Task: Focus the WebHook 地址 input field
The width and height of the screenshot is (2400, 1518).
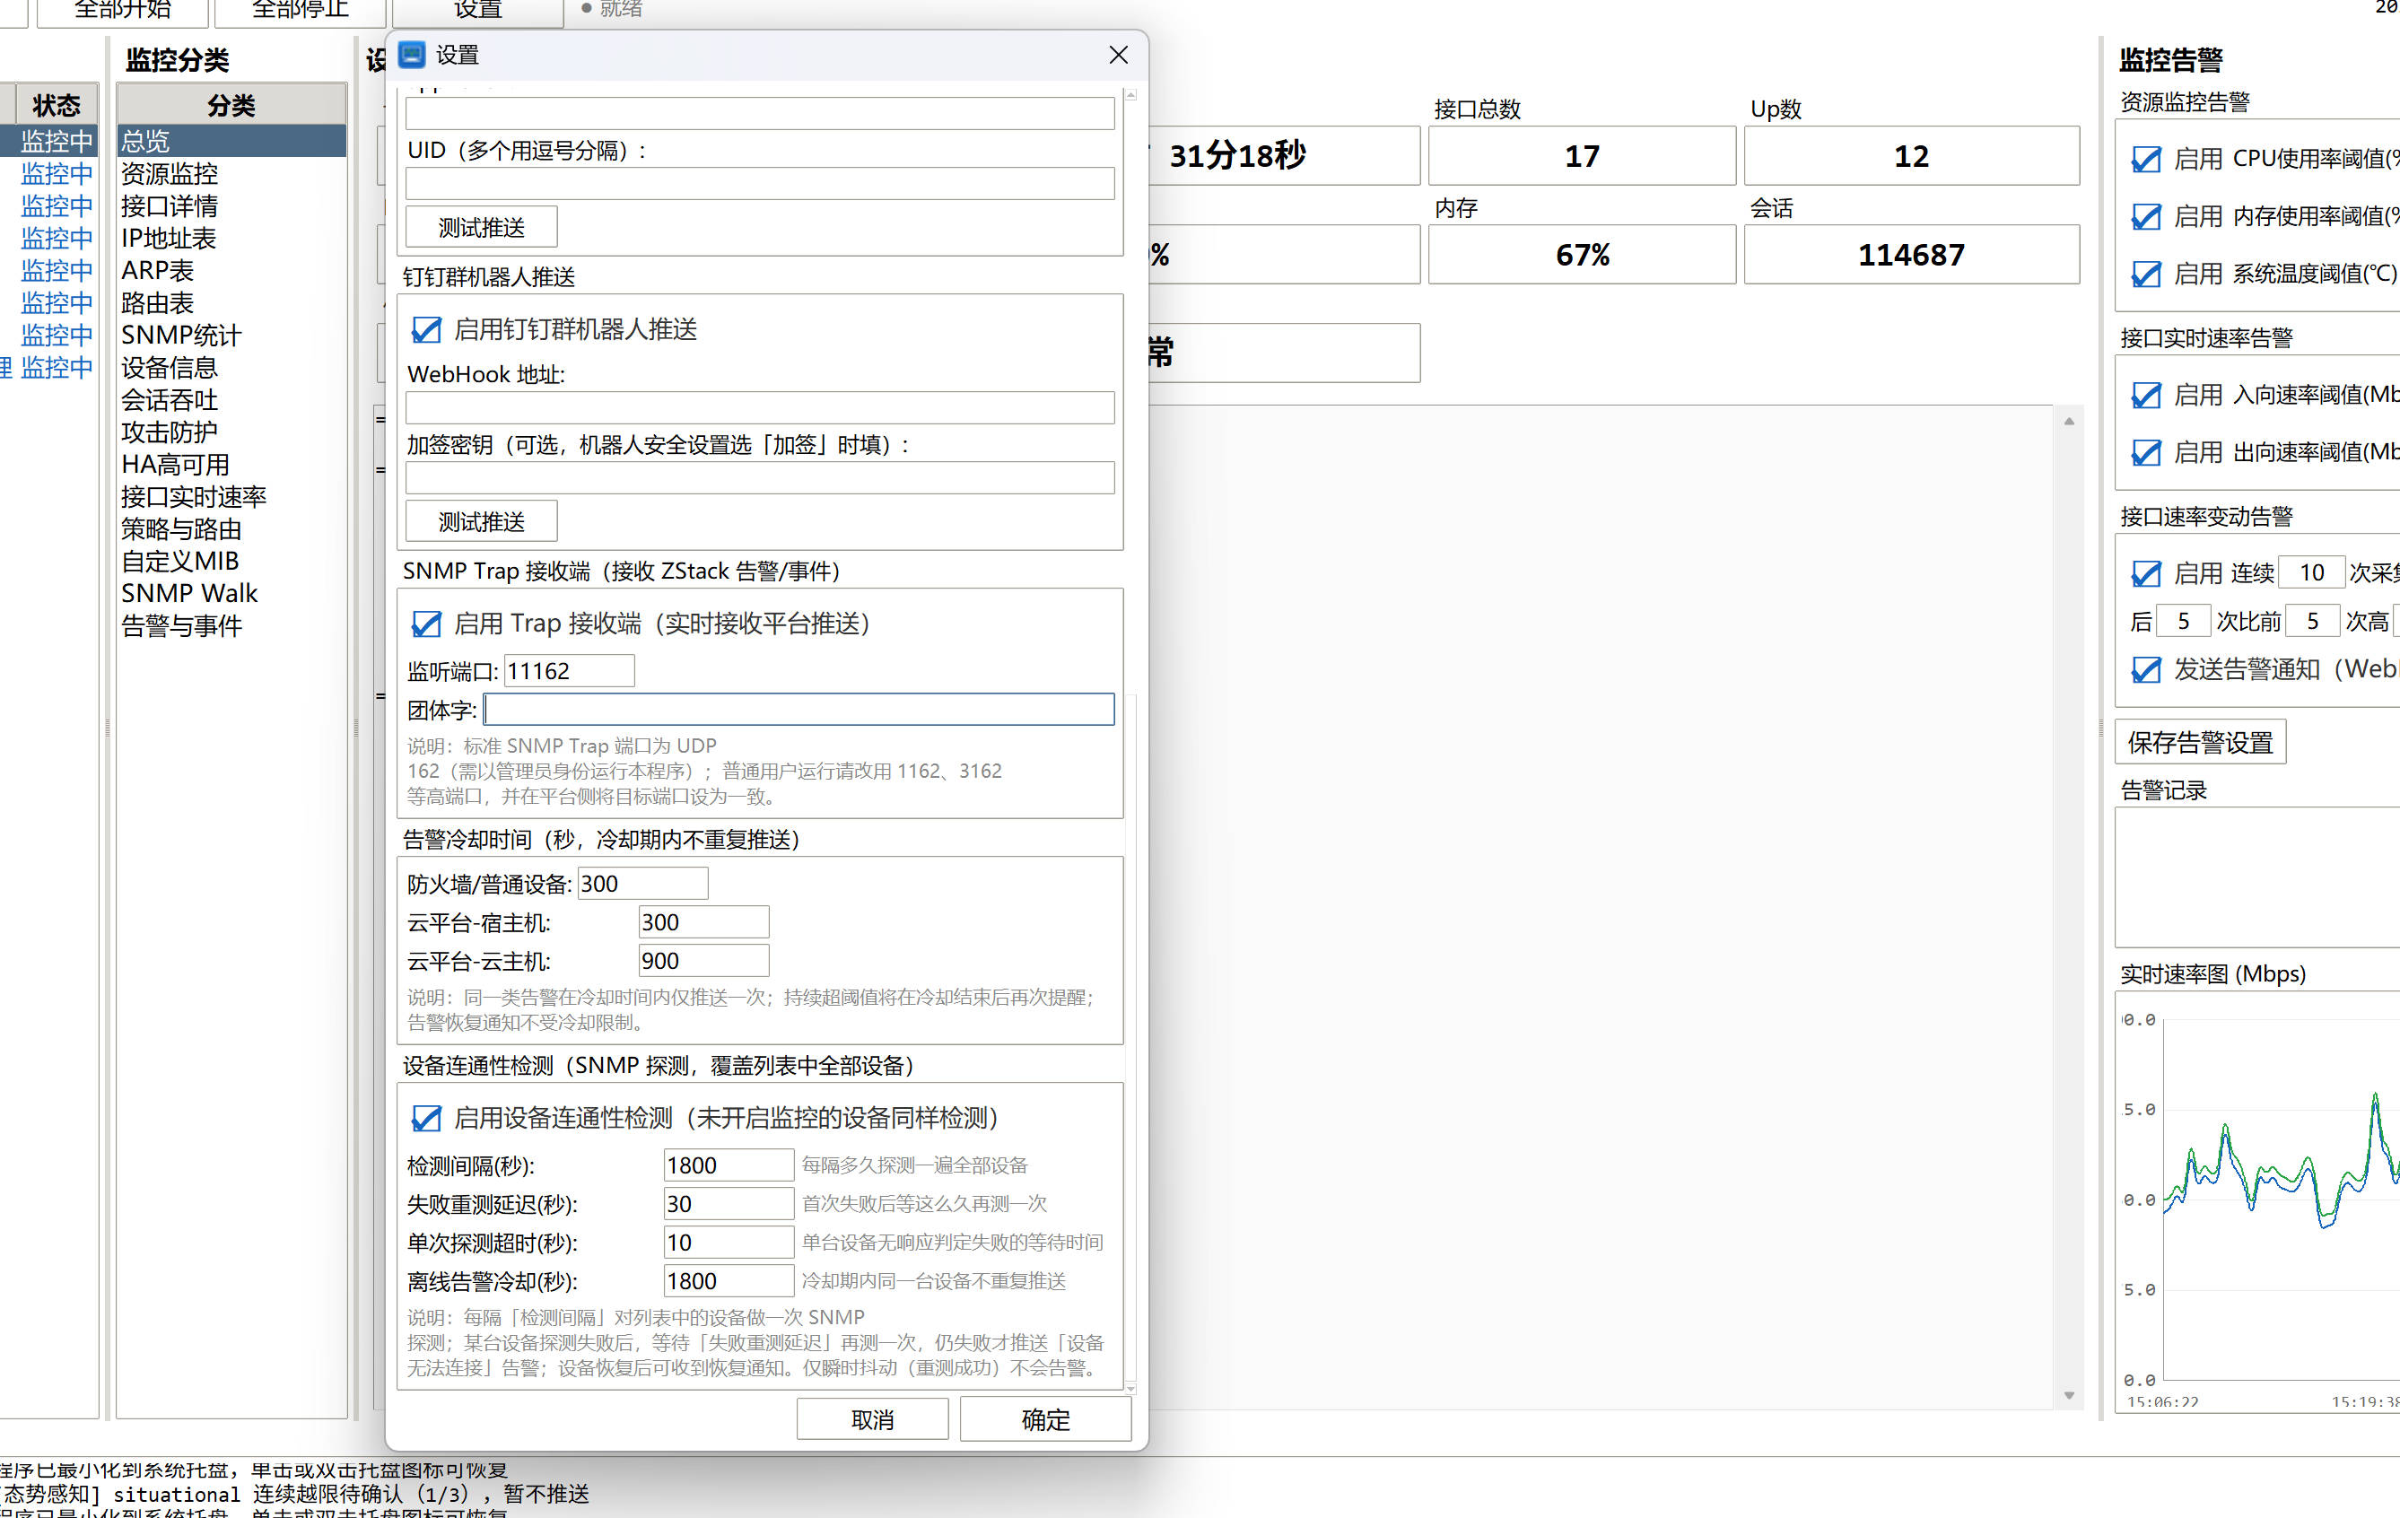Action: pos(759,407)
